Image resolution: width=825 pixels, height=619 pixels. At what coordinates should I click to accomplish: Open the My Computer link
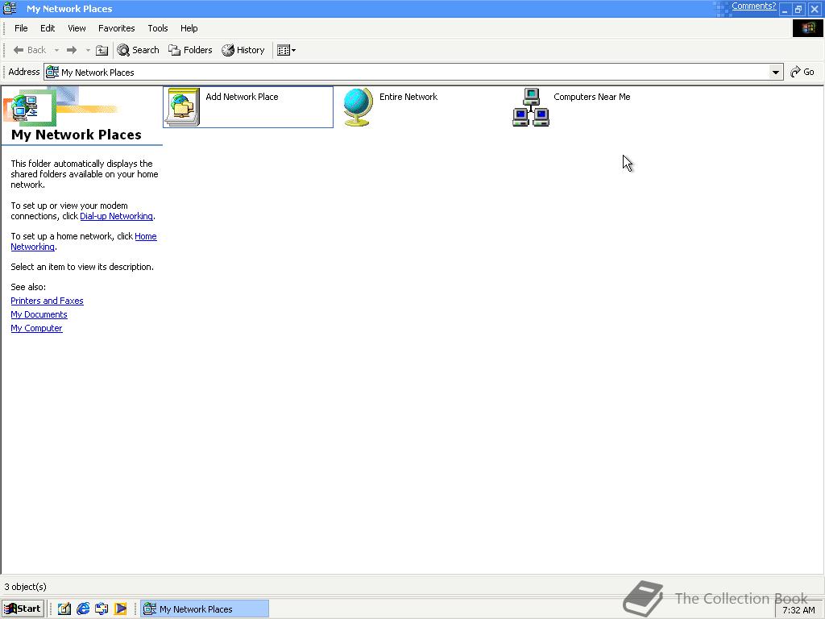tap(36, 328)
